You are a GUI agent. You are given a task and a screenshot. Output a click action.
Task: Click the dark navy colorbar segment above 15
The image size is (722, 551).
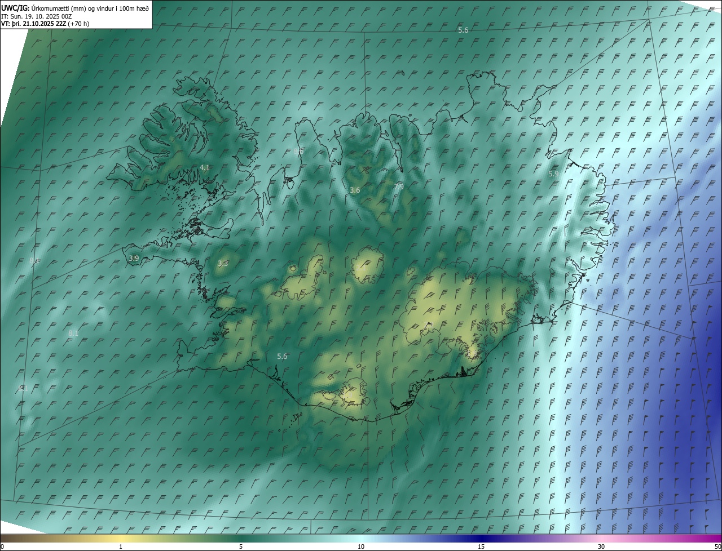[x=481, y=538]
